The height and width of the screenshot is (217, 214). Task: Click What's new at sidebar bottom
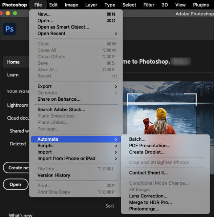pyautogui.click(x=21, y=215)
